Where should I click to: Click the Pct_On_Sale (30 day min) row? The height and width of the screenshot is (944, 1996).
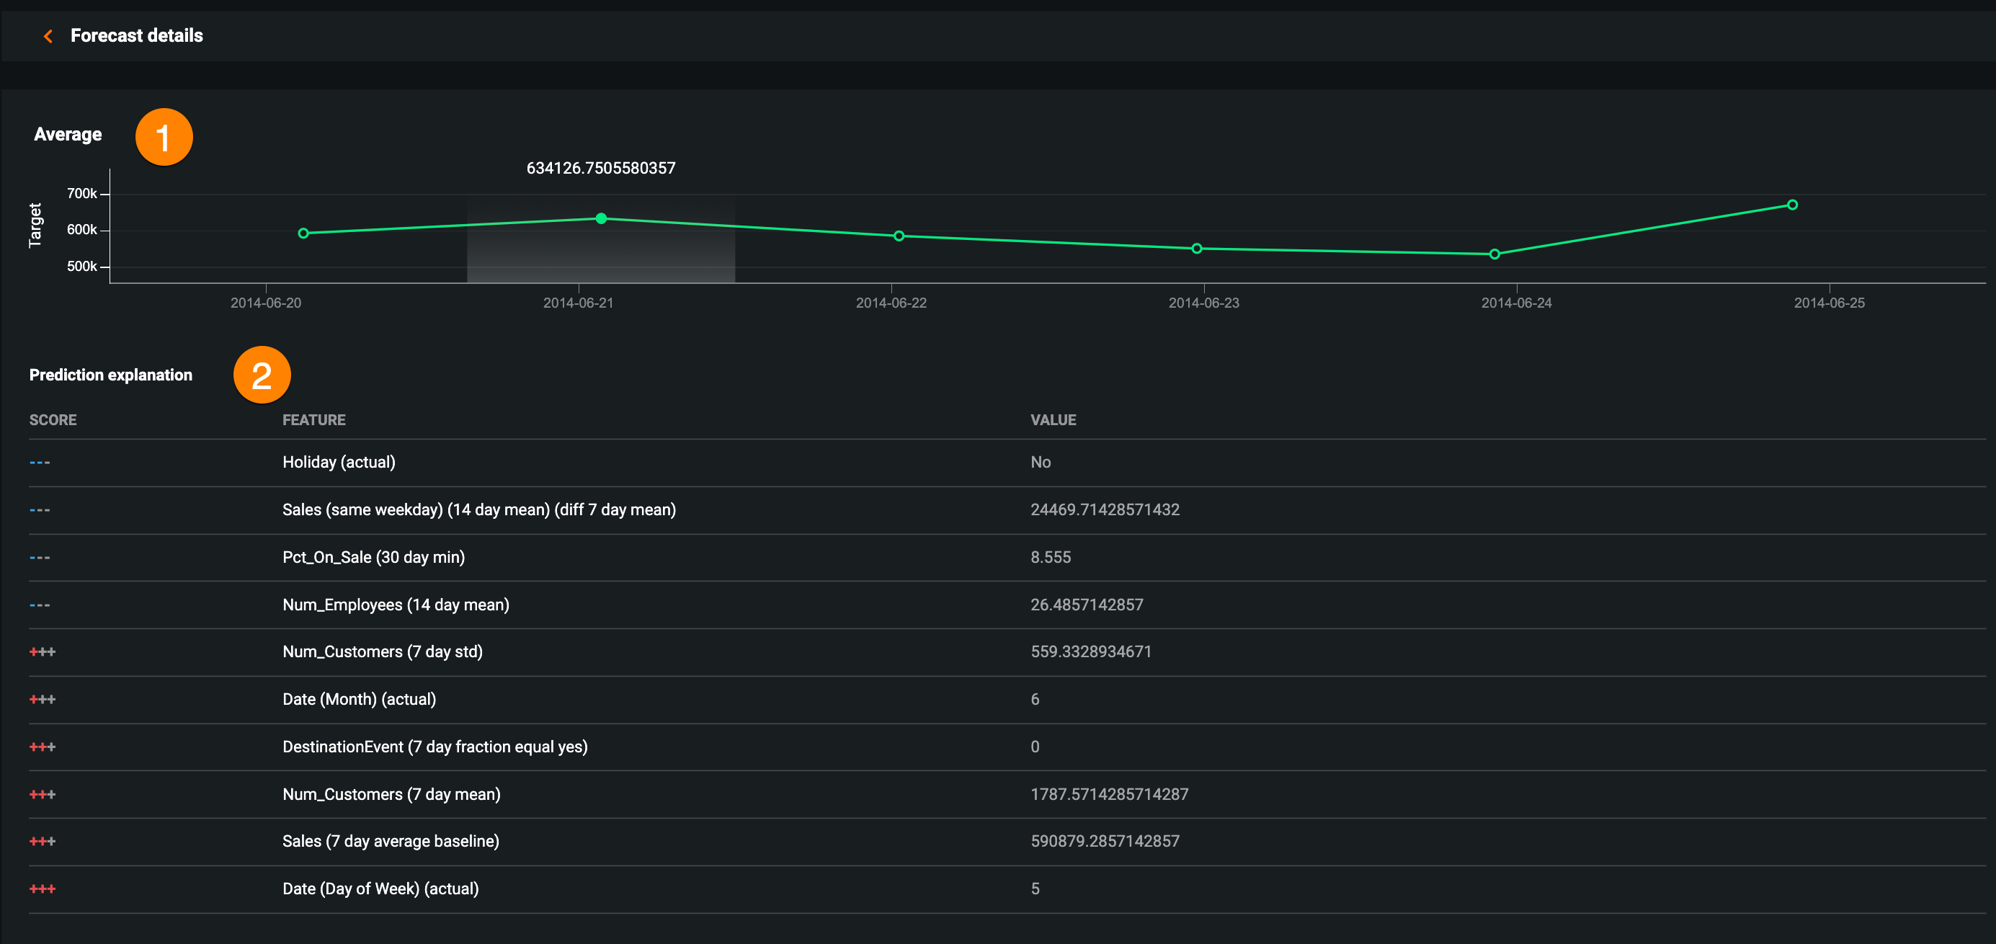click(x=373, y=557)
